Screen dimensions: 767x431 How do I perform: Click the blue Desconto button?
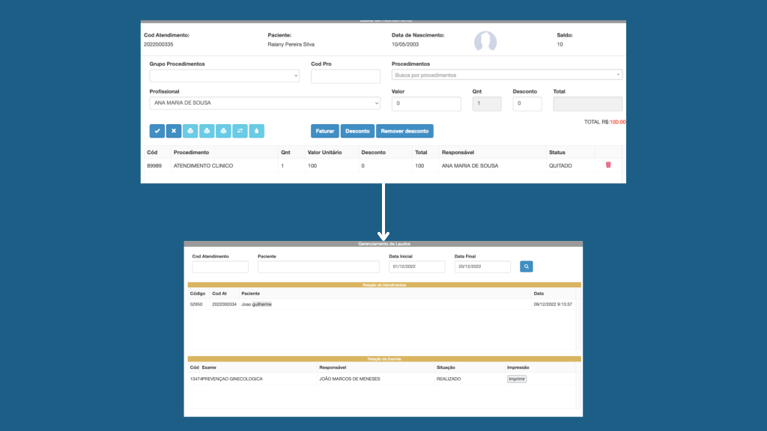click(357, 131)
